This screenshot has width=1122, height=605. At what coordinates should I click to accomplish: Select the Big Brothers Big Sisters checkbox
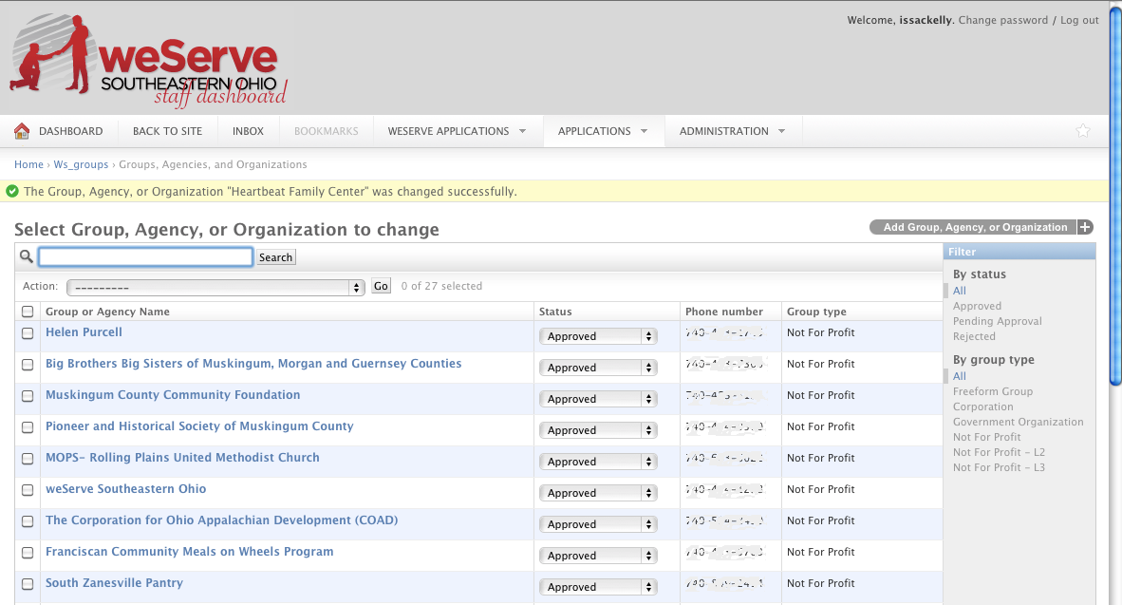28,365
